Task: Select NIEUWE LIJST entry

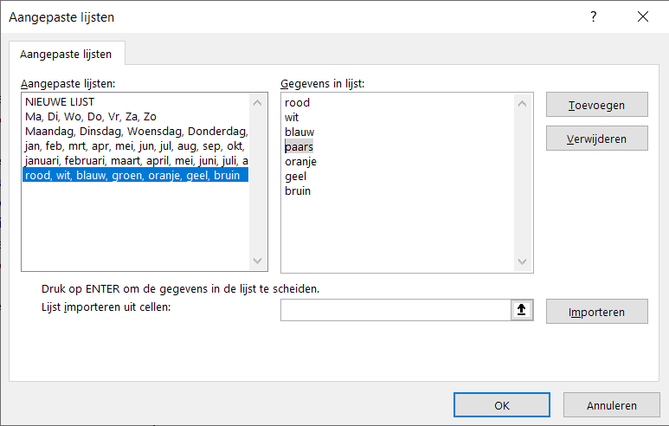Action: [x=60, y=102]
